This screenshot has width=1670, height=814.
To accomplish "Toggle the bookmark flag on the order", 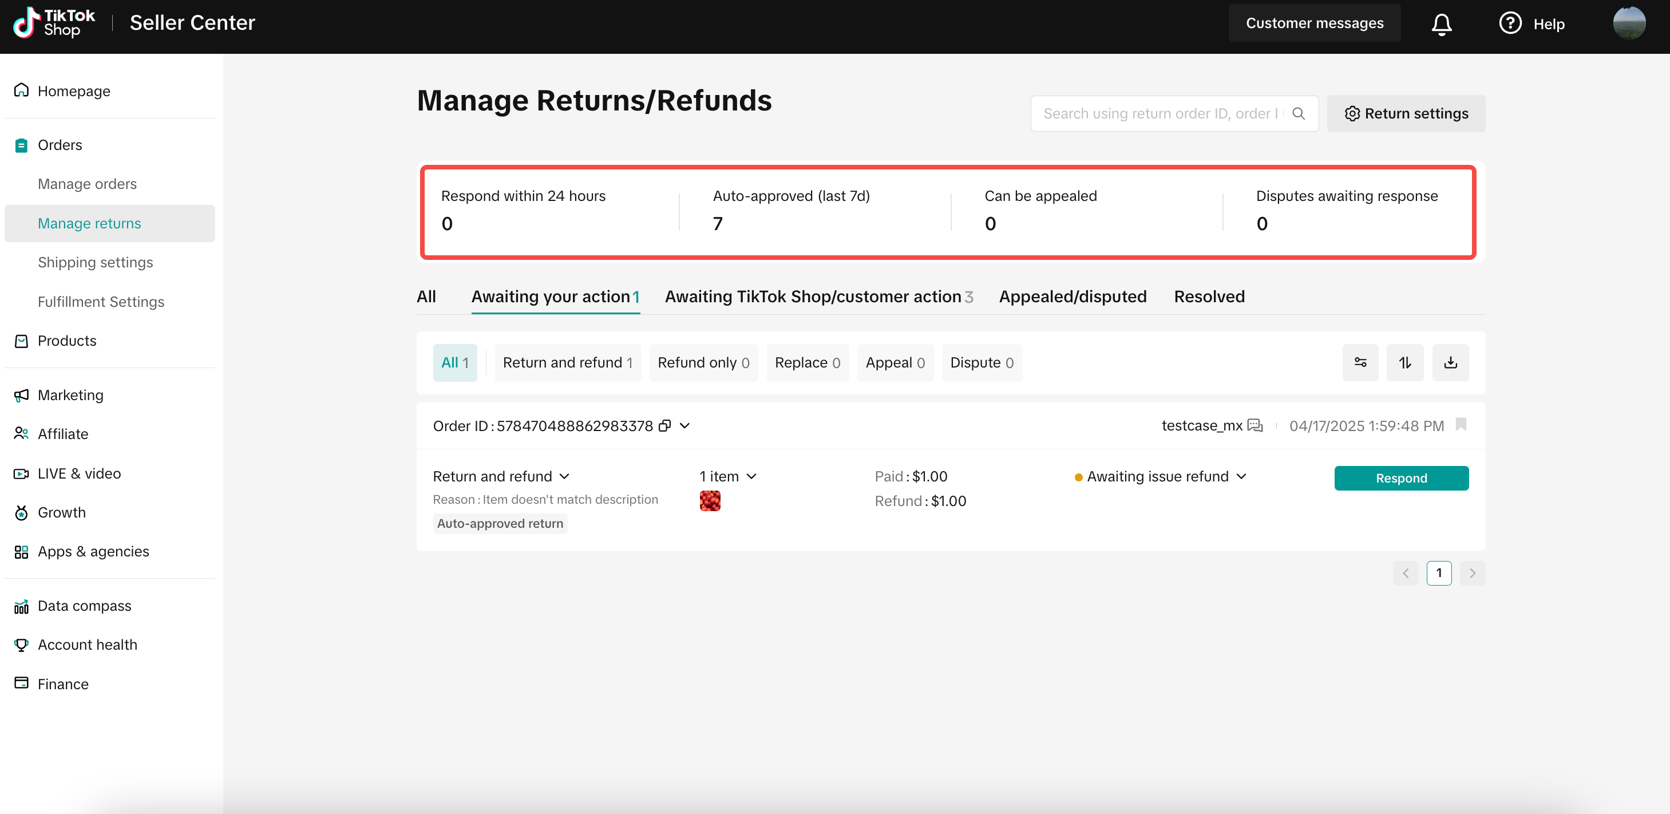I will (x=1461, y=425).
